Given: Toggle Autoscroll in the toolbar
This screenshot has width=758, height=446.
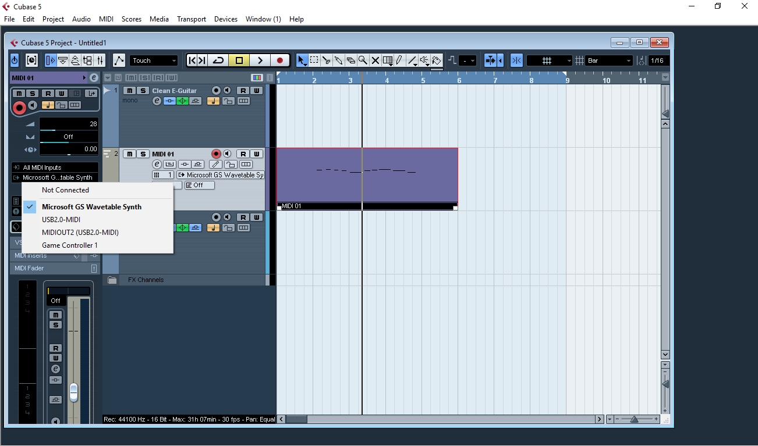Looking at the screenshot, I should [x=490, y=60].
